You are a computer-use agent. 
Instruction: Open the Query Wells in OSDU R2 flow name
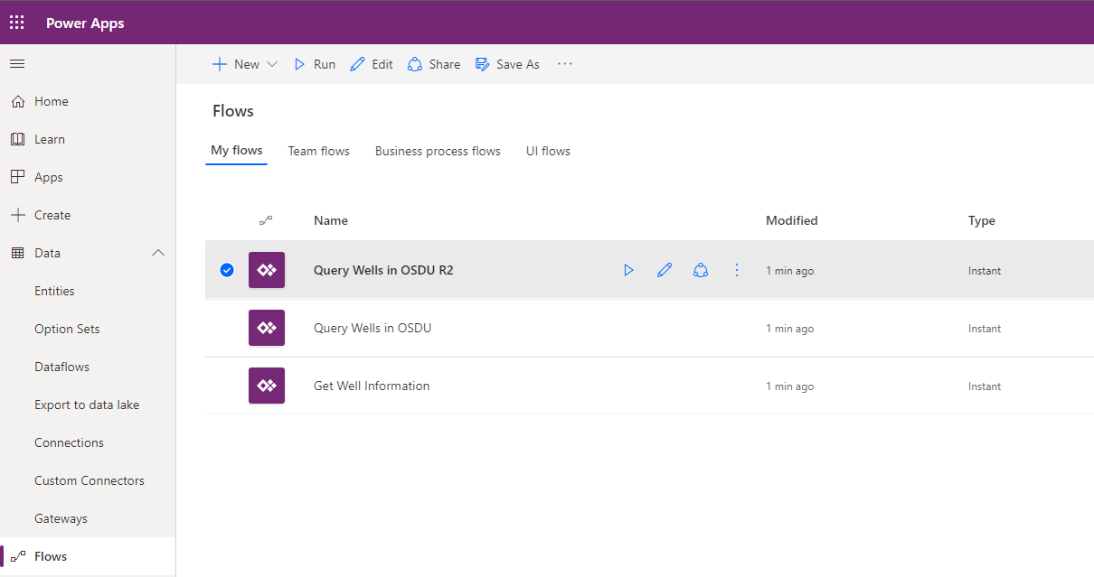(383, 270)
